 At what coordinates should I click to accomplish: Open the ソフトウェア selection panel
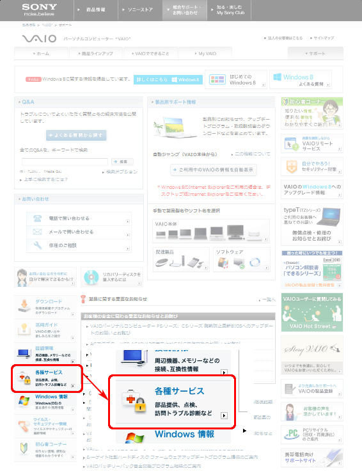[242, 260]
